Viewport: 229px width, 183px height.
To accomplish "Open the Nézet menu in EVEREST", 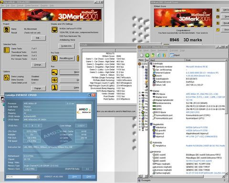I will pyautogui.click(x=146, y=51).
